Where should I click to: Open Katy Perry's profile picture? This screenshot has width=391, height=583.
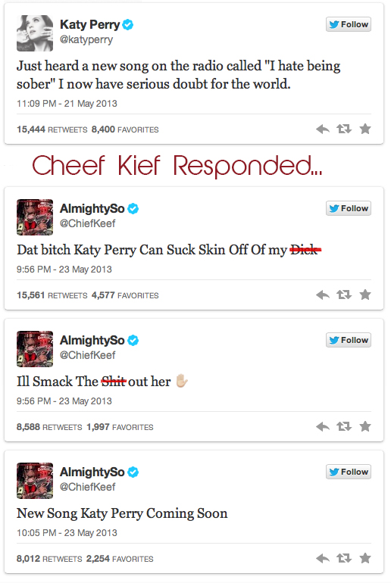[x=35, y=33]
